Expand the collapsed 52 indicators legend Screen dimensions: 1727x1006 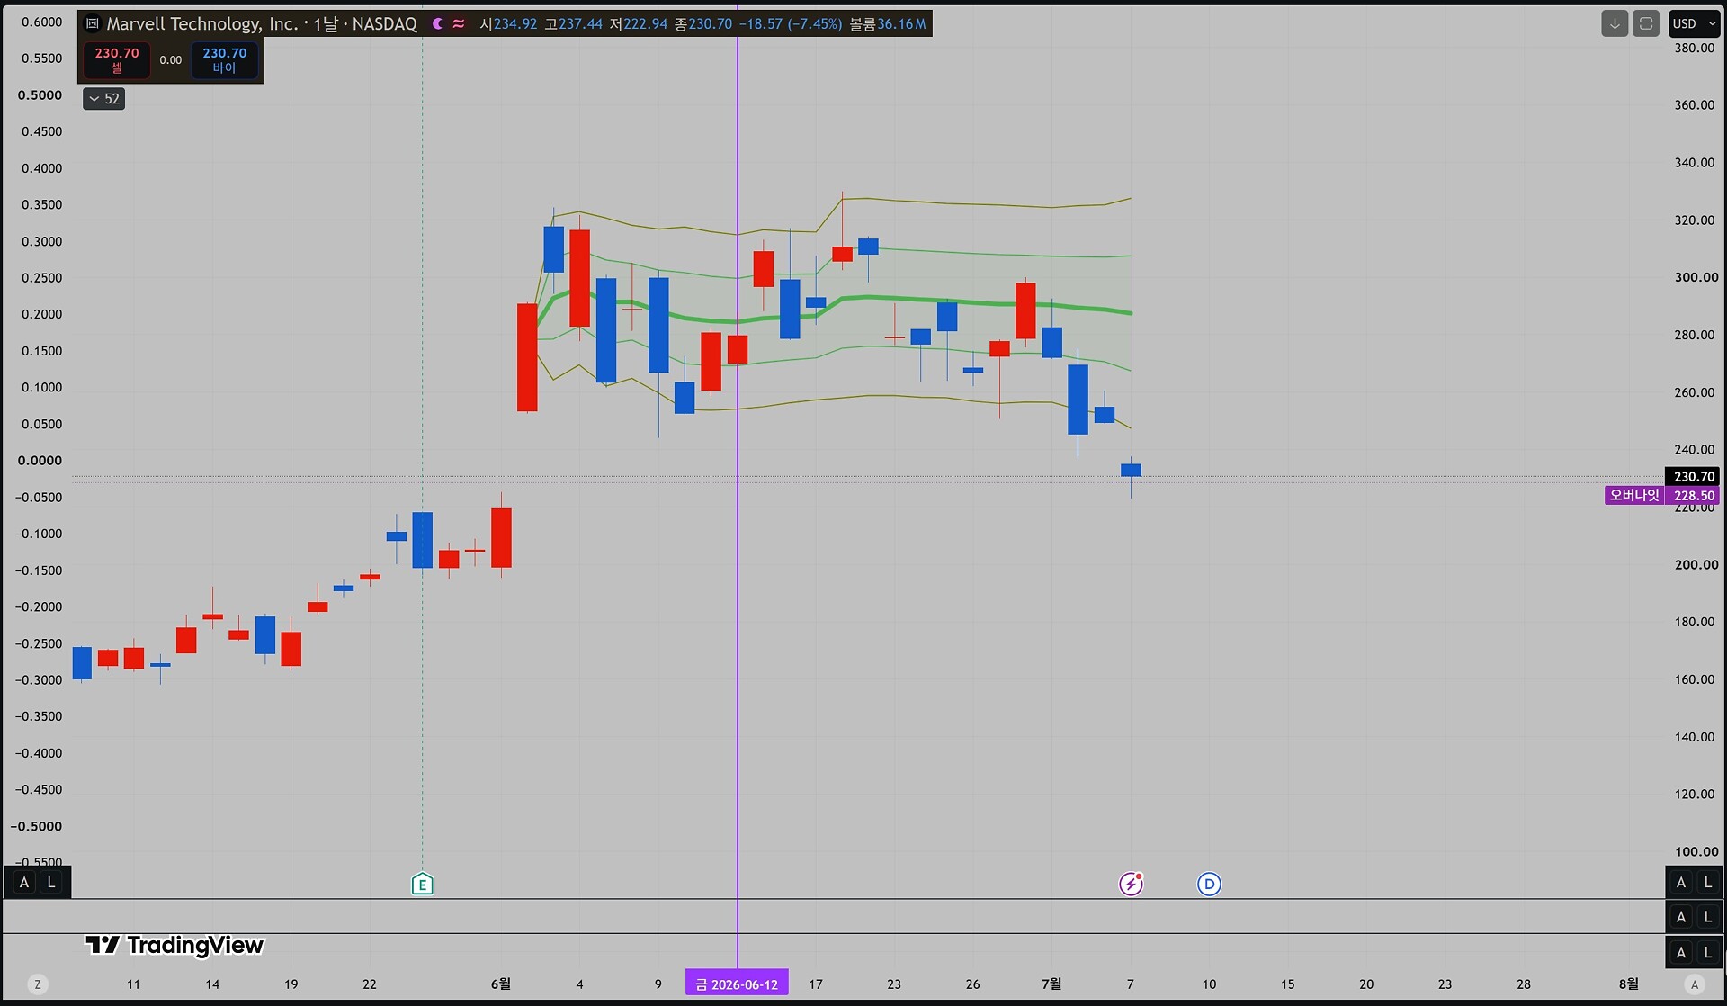click(x=103, y=99)
